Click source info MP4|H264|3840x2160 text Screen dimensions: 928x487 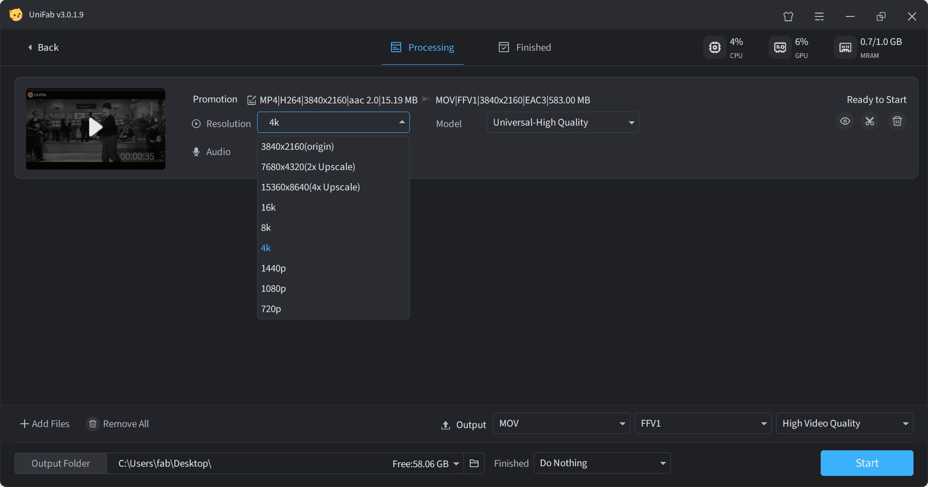coord(338,100)
